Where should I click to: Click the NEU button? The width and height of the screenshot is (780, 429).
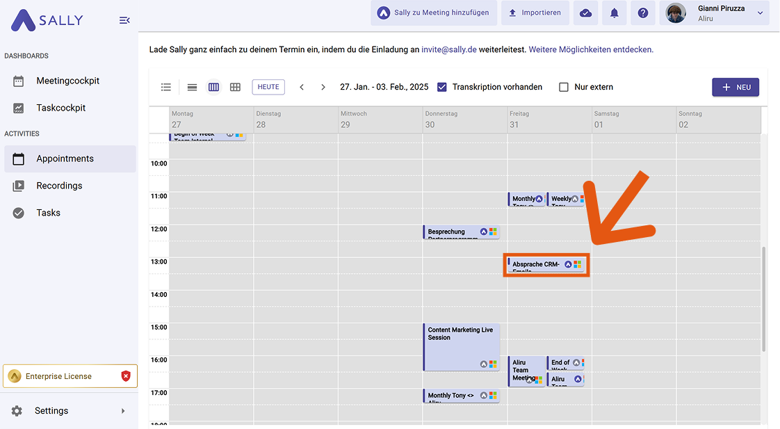coord(735,87)
